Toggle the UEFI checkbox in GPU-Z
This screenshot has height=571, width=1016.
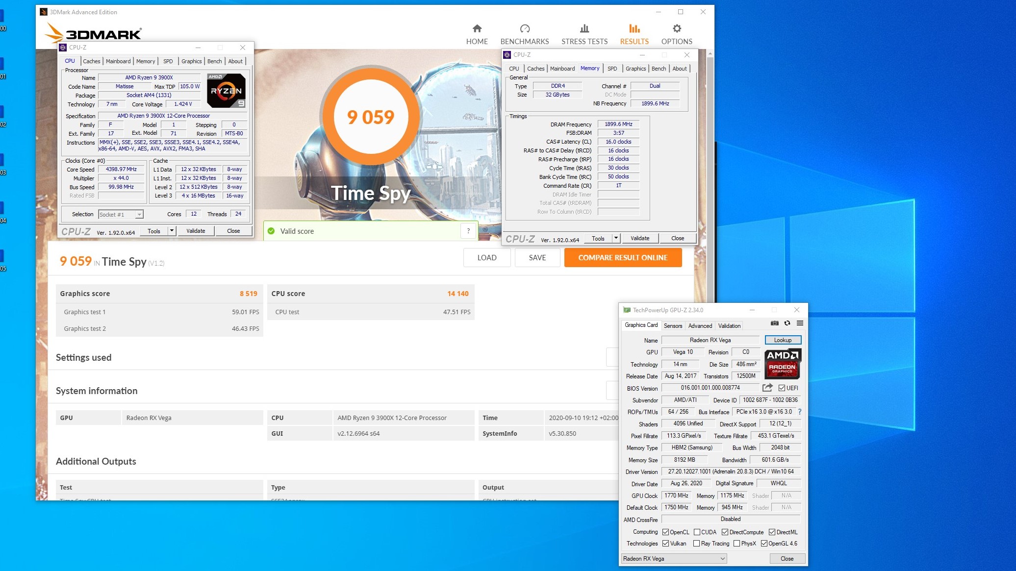pos(782,388)
